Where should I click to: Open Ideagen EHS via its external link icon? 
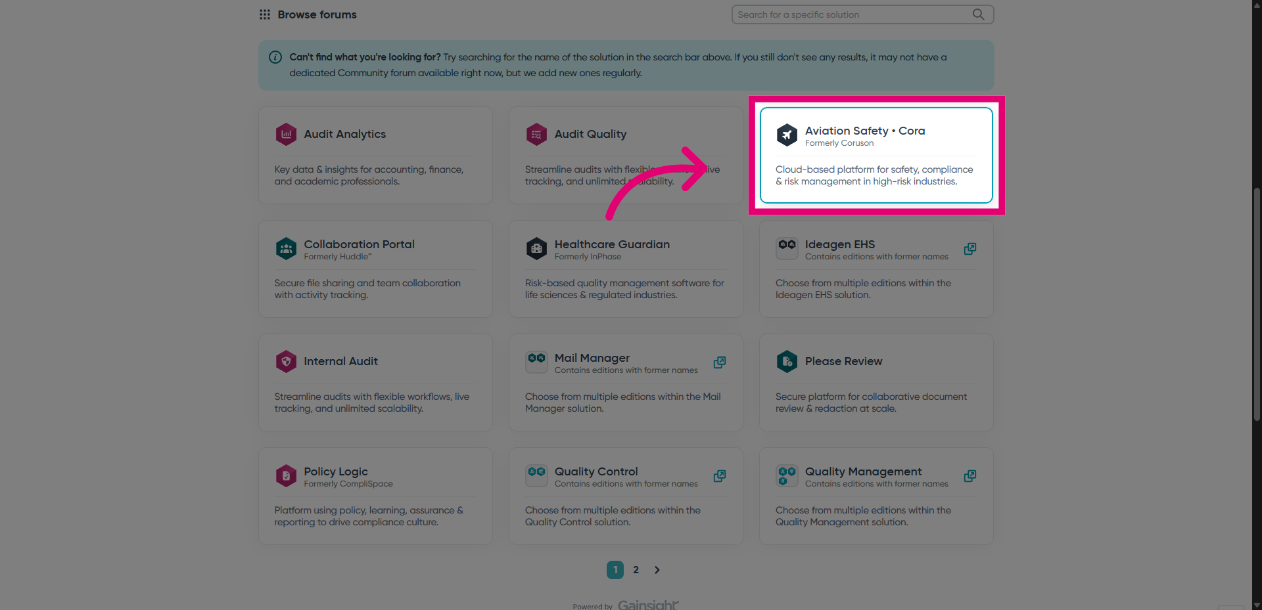click(x=970, y=249)
